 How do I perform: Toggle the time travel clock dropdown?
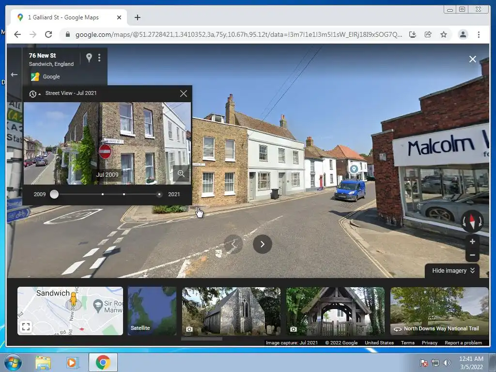coord(35,94)
